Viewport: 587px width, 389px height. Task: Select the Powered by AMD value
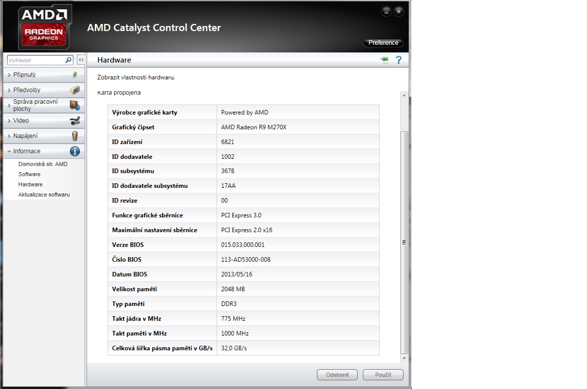(245, 112)
